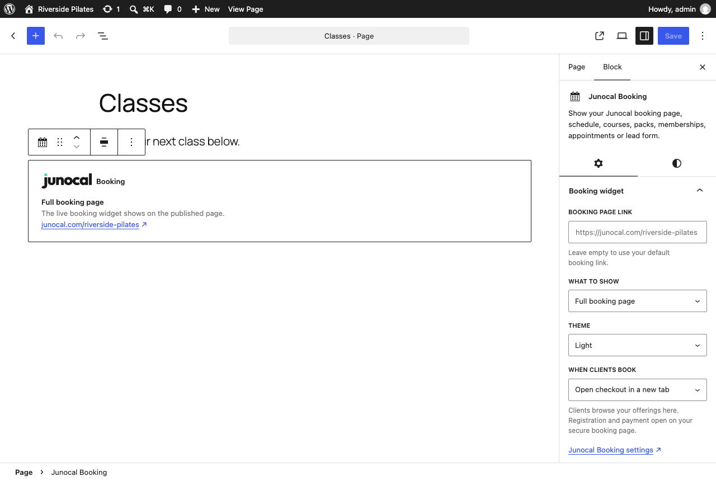Open the New content menu
This screenshot has height=481, width=716.
[205, 9]
